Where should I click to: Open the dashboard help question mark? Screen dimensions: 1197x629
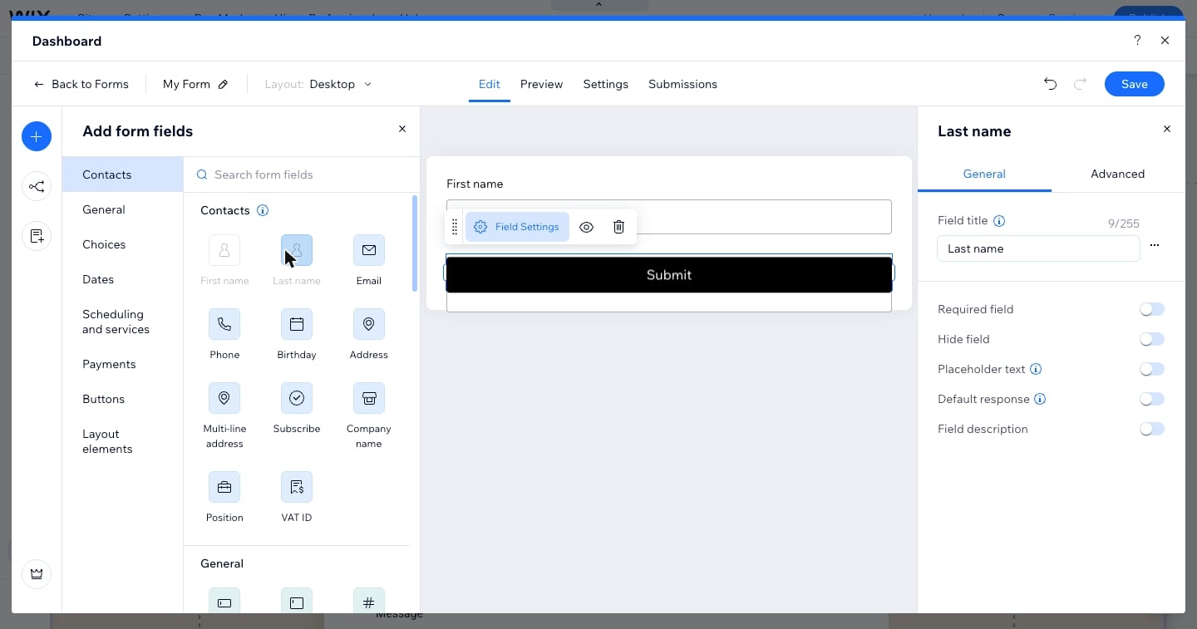1137,41
